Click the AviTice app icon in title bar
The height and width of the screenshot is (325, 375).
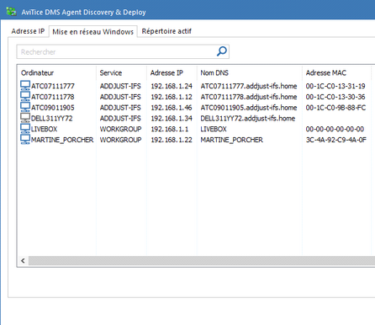pos(12,12)
